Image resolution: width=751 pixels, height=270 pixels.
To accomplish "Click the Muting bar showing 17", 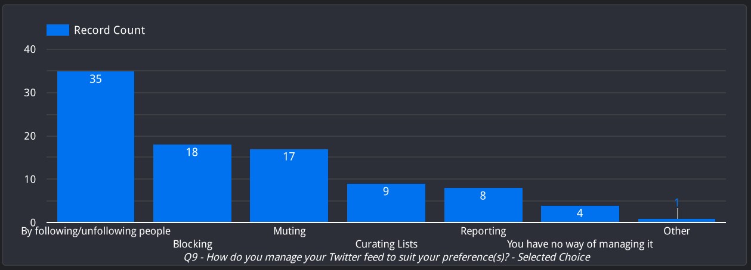I will click(289, 186).
